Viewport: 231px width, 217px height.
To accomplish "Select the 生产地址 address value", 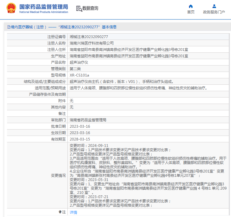I will click(x=129, y=56).
